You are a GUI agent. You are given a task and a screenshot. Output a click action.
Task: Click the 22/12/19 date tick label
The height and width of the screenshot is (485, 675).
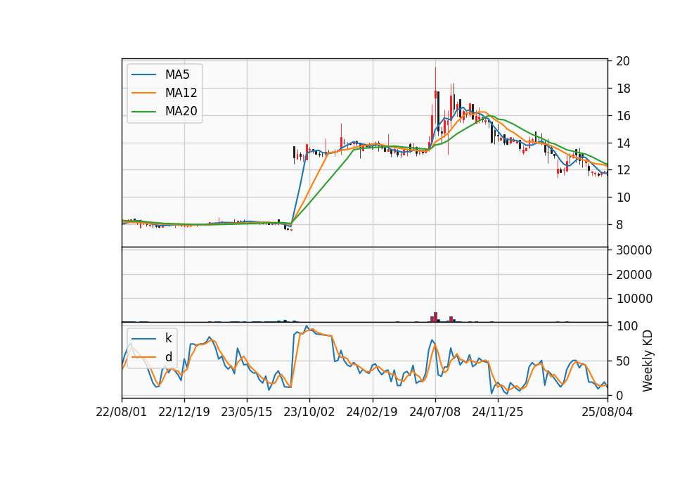[184, 412]
